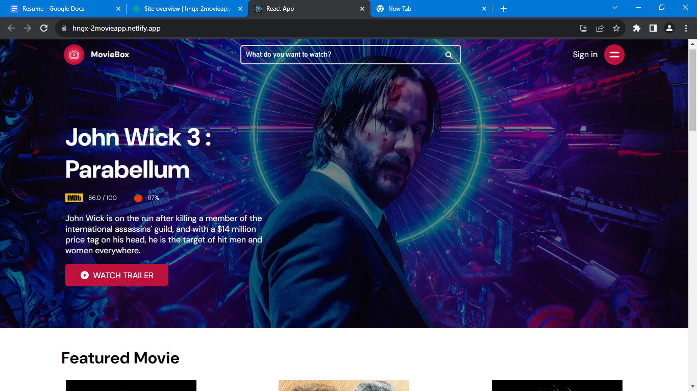The image size is (697, 391).
Task: Click the share page icon
Action: [x=600, y=28]
